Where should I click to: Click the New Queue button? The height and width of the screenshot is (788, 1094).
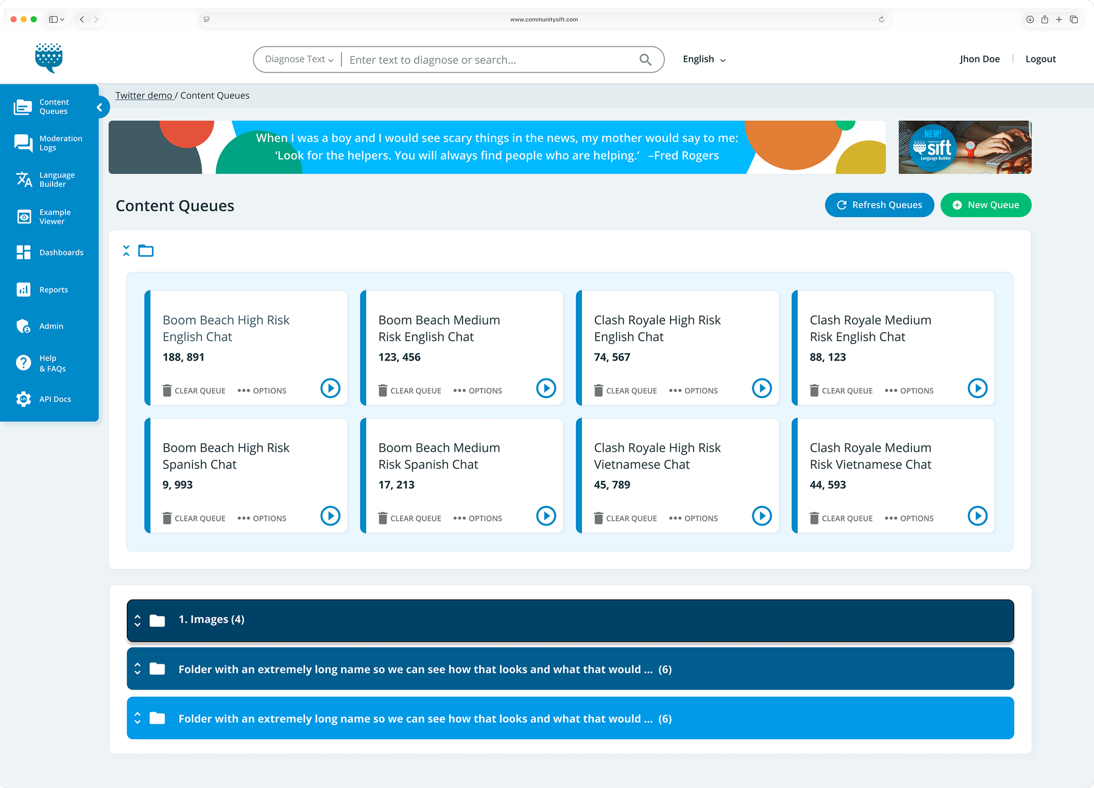click(985, 205)
